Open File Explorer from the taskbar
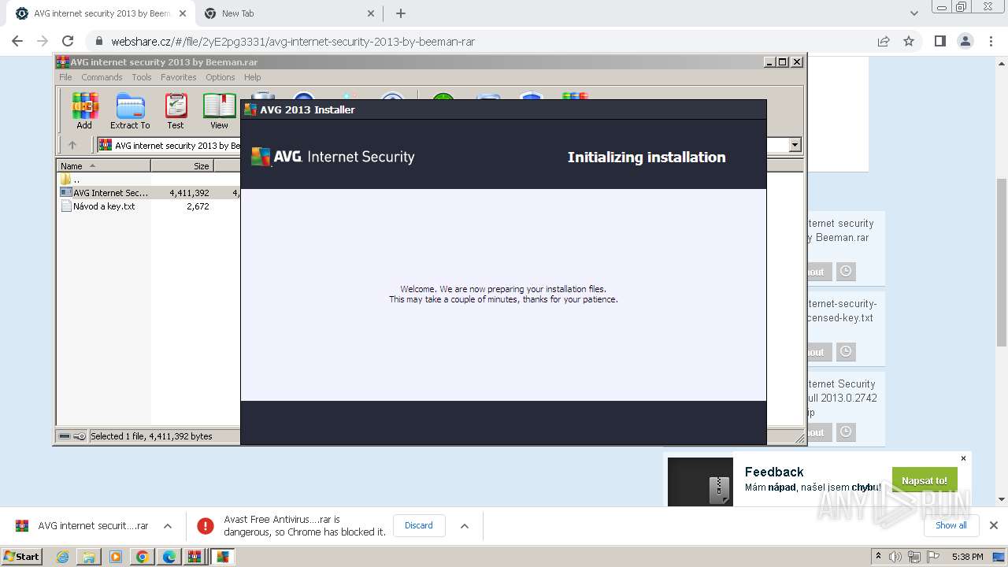This screenshot has width=1008, height=567. (x=89, y=557)
